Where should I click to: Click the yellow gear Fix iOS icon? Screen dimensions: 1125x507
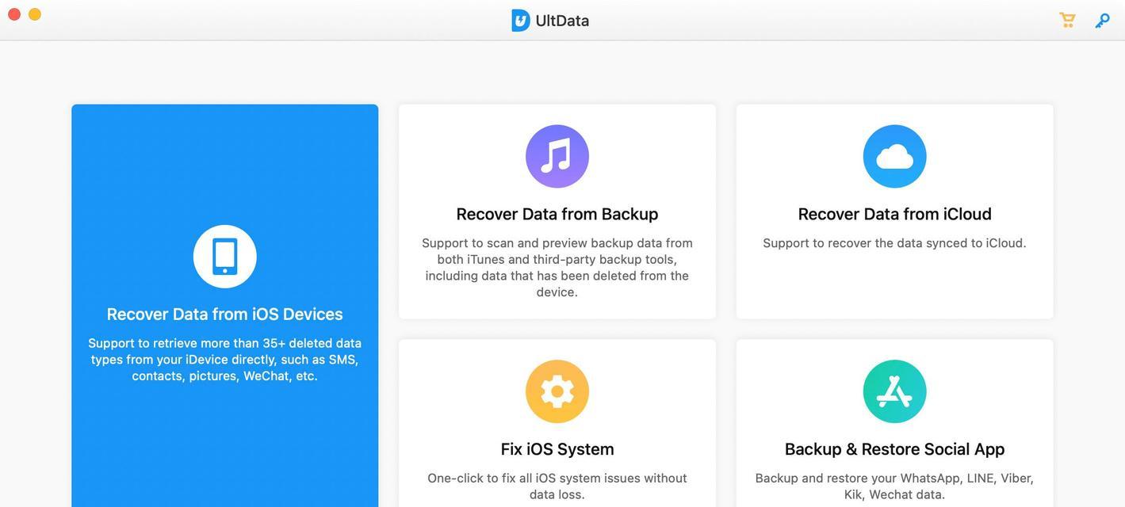pos(557,391)
